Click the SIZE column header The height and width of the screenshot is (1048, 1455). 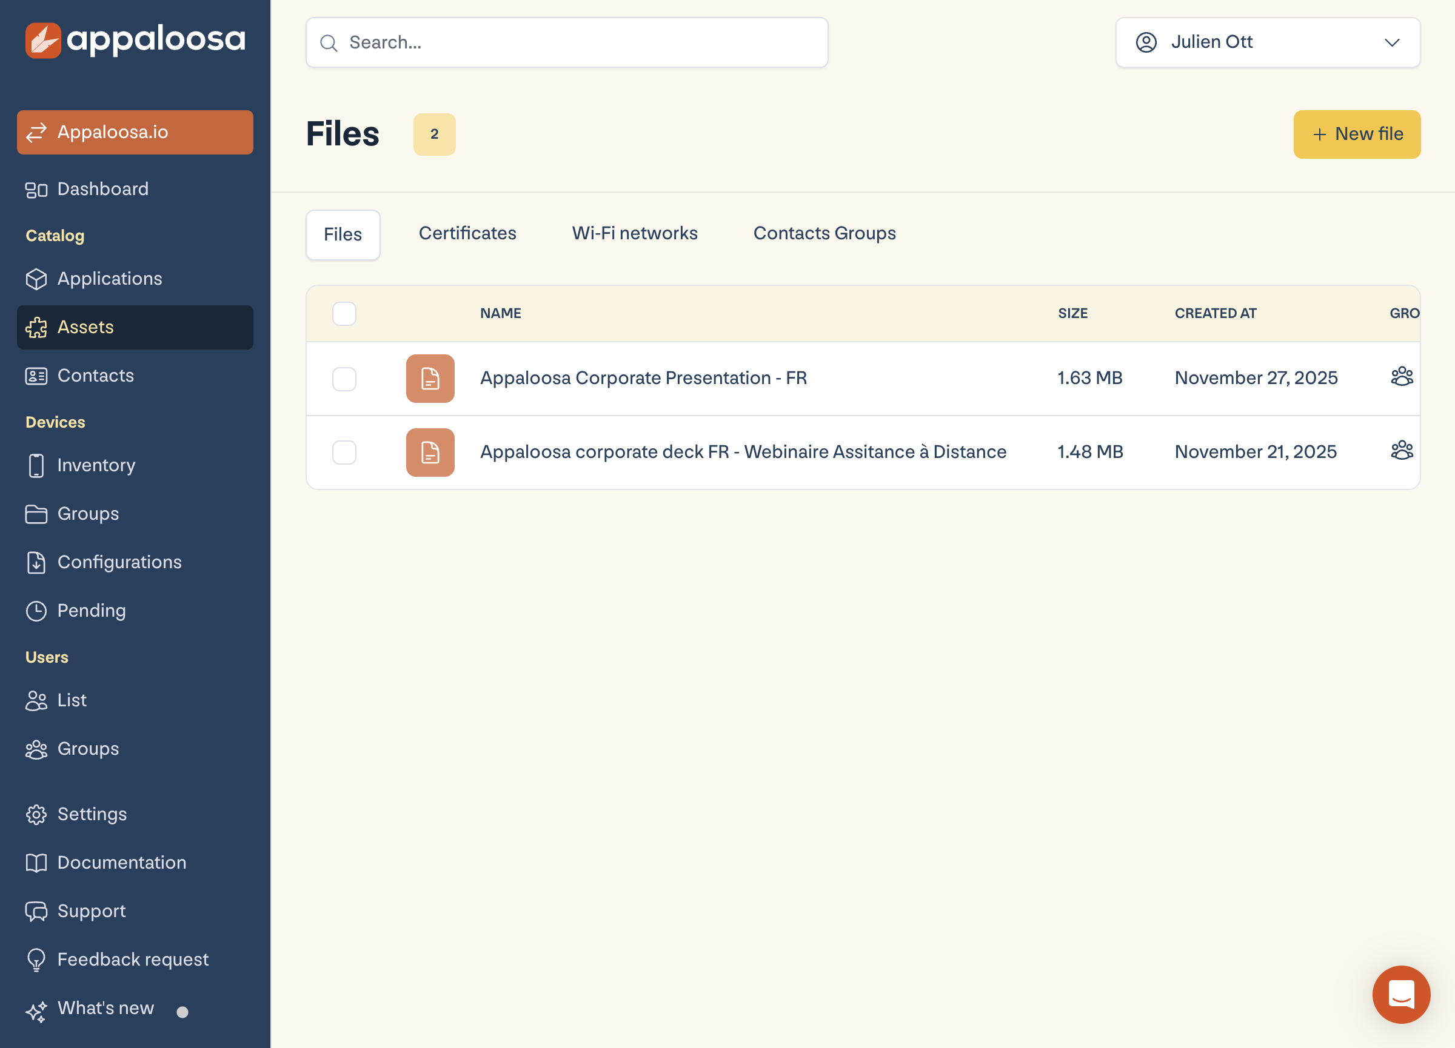pos(1072,313)
